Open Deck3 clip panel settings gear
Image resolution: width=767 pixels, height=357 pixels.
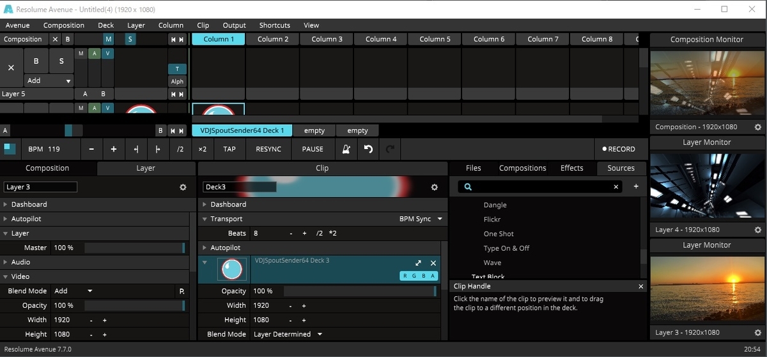(x=435, y=187)
